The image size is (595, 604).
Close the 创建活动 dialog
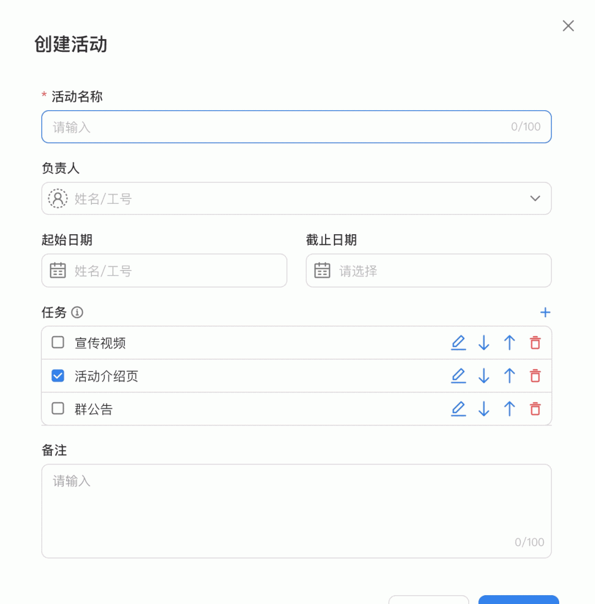tap(568, 26)
